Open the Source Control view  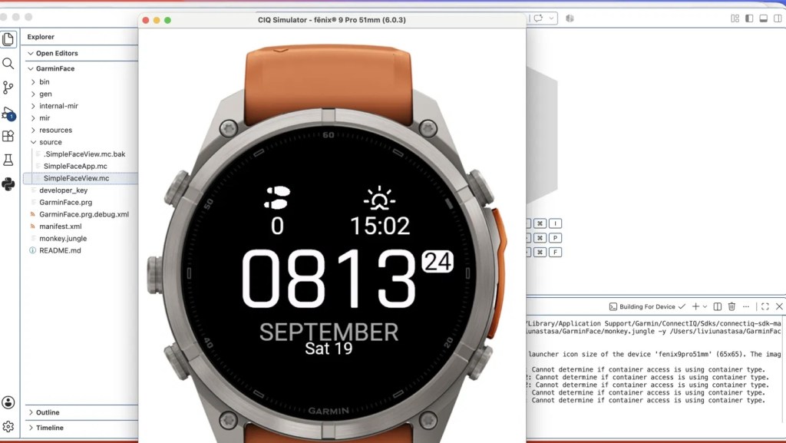(8, 88)
